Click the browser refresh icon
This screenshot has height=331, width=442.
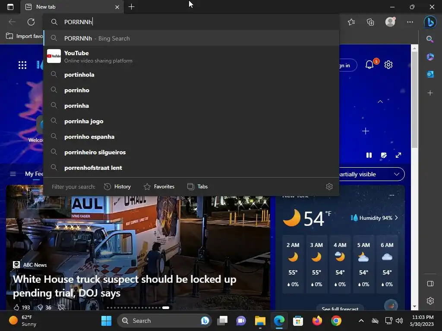31,22
